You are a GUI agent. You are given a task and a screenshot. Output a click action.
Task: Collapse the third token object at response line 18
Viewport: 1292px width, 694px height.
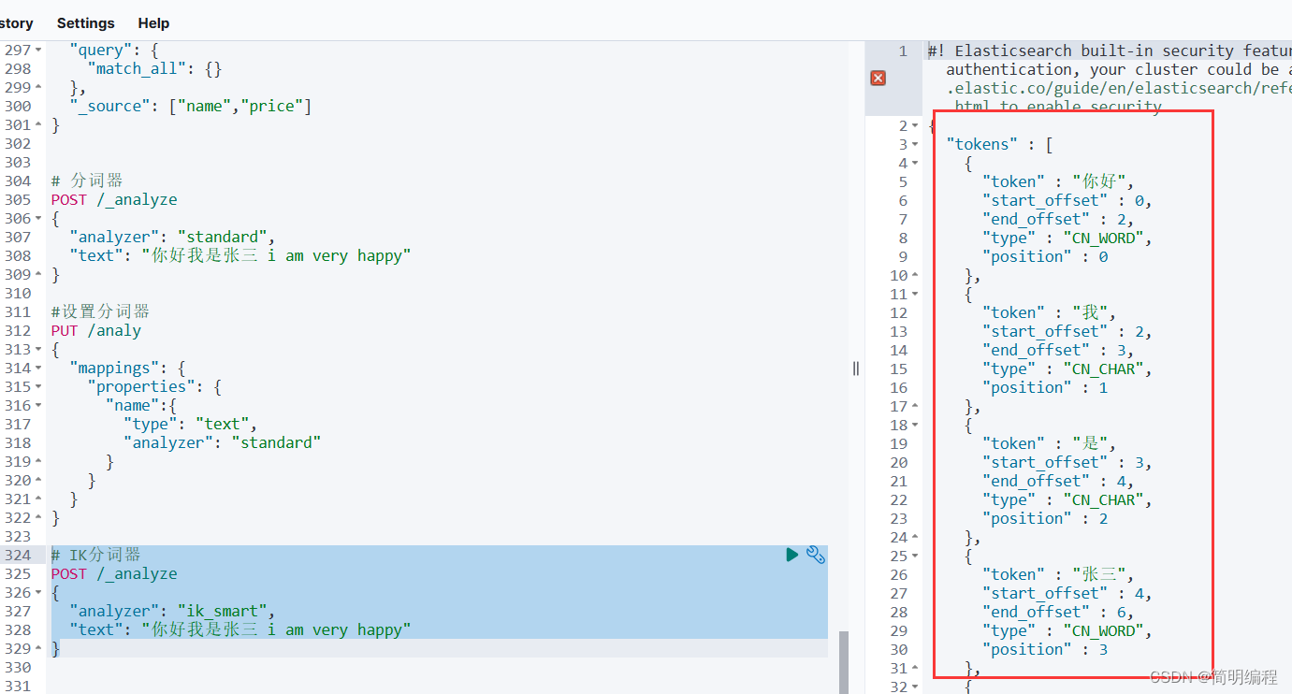tap(915, 425)
